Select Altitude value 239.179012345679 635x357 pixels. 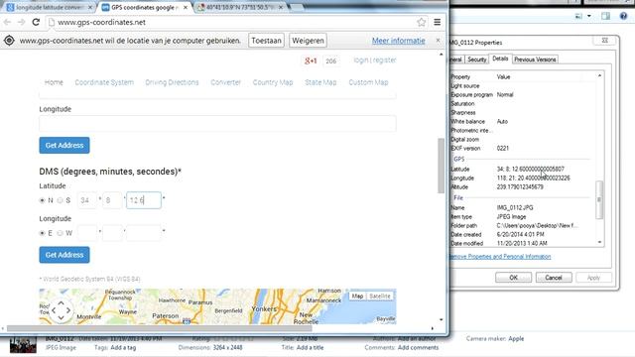[x=520, y=187]
